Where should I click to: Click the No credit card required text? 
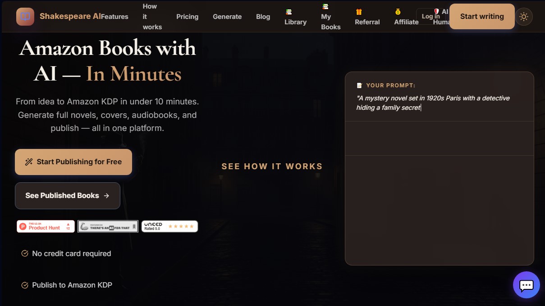(x=72, y=253)
